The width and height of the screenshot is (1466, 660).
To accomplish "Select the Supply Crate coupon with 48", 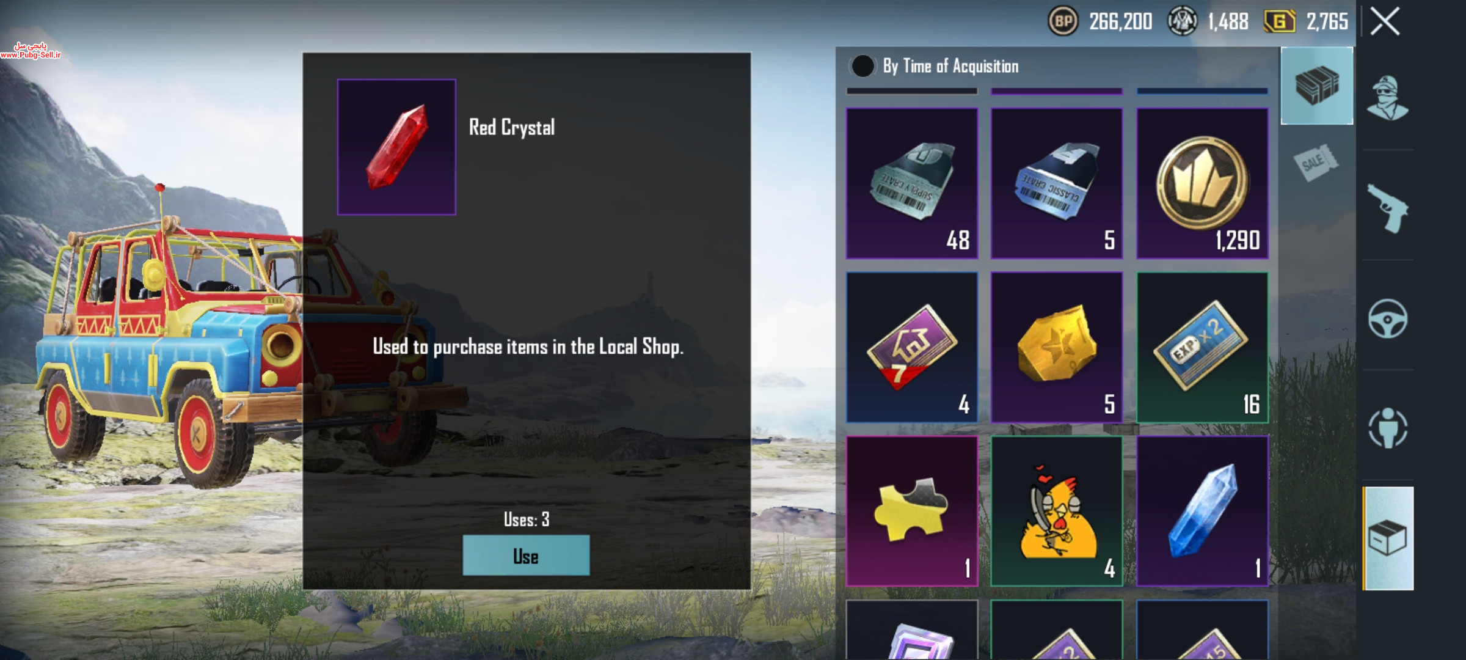I will coord(912,183).
